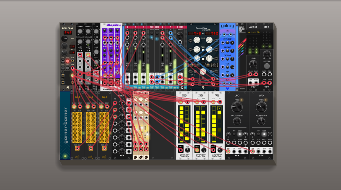Click the level knob on REC module
The height and width of the screenshot is (190, 341).
click(x=267, y=54)
